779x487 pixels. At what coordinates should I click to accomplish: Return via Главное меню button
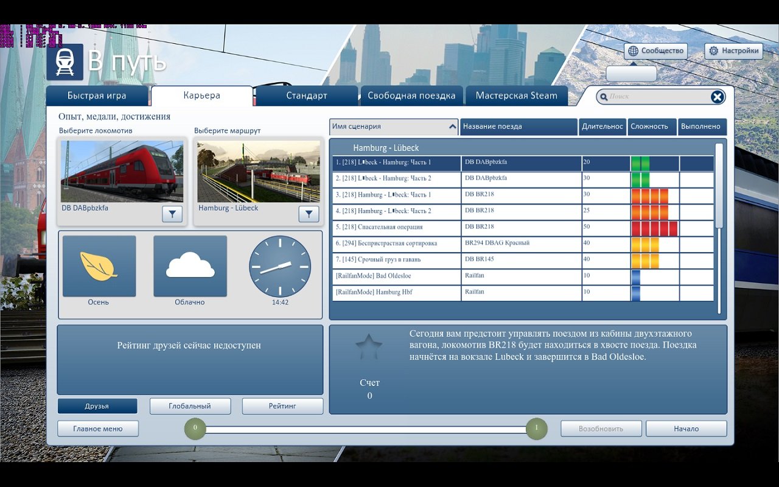(98, 429)
